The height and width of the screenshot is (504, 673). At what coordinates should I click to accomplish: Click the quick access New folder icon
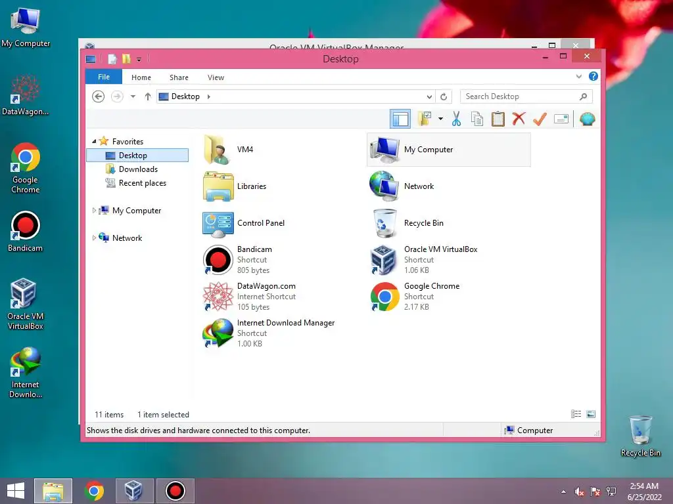pos(126,58)
